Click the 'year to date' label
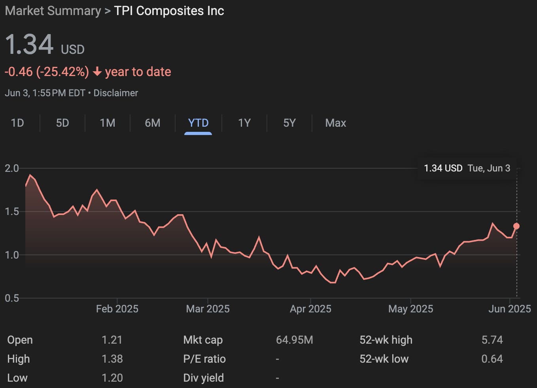 pyautogui.click(x=138, y=72)
